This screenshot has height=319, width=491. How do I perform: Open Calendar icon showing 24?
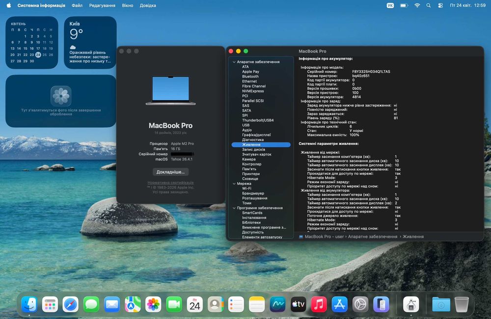click(194, 304)
